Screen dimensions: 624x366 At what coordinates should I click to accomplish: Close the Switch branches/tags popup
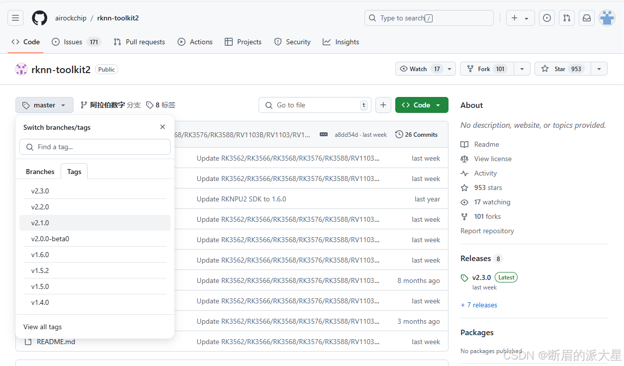(x=163, y=127)
